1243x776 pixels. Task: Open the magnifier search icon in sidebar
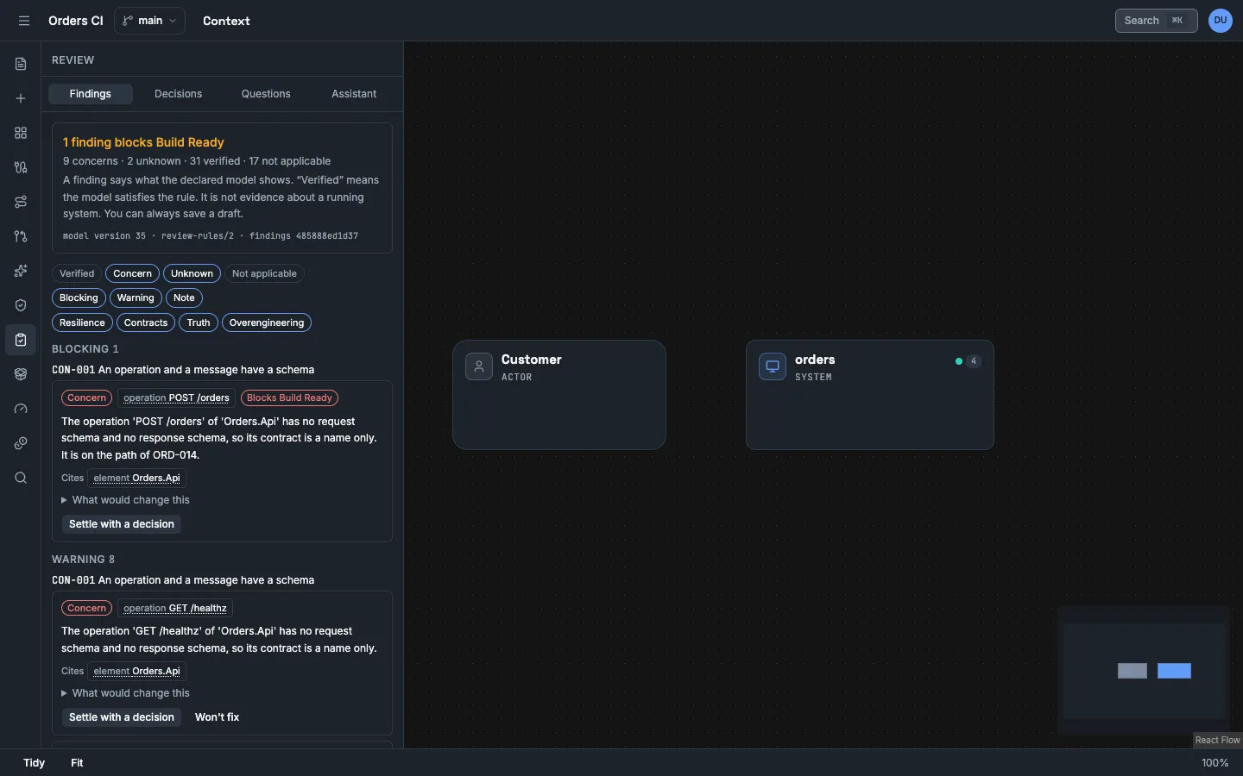pyautogui.click(x=21, y=478)
